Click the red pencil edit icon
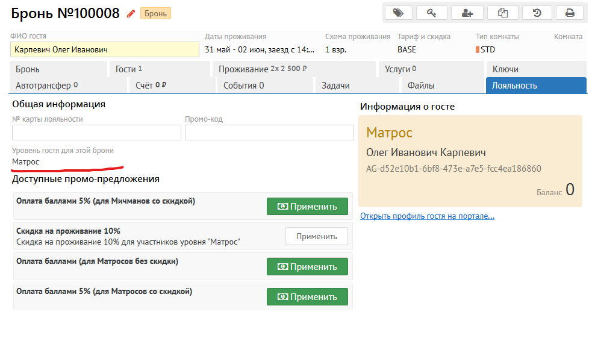The image size is (592, 344). 131,13
